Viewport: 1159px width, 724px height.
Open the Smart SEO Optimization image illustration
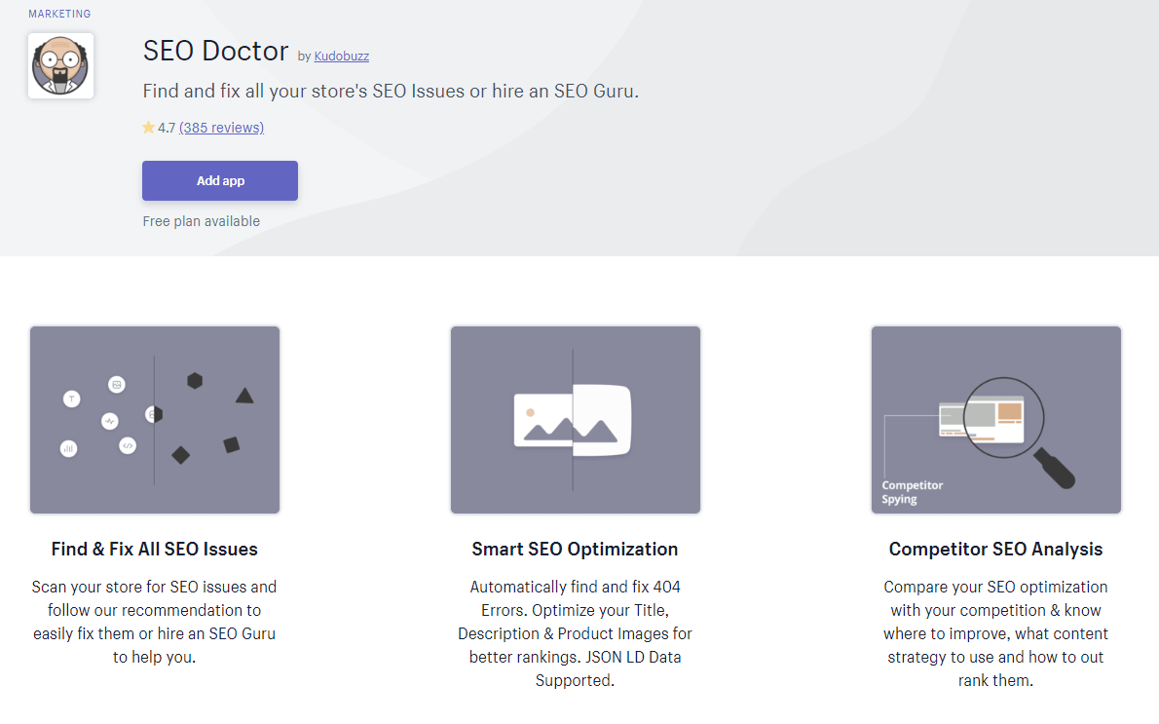(x=575, y=419)
